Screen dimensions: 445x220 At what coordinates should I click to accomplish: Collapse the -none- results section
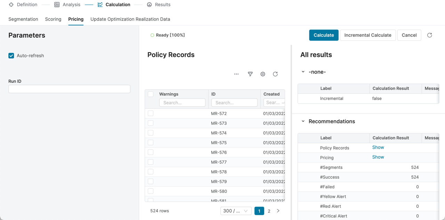coord(303,72)
